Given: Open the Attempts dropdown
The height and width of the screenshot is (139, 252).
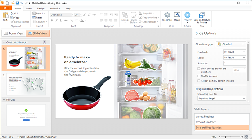Looking at the screenshot, I should coord(234,63).
